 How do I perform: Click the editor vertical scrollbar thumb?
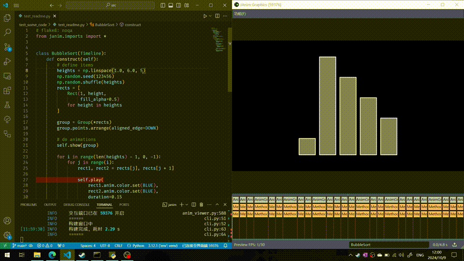point(230,59)
